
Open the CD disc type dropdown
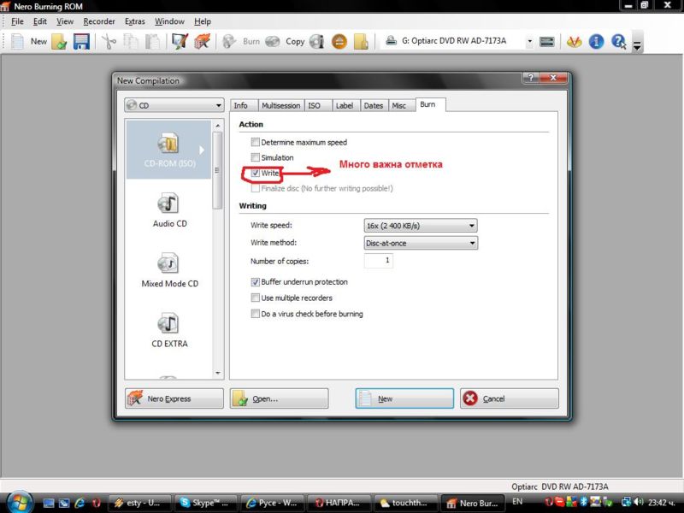tap(174, 105)
